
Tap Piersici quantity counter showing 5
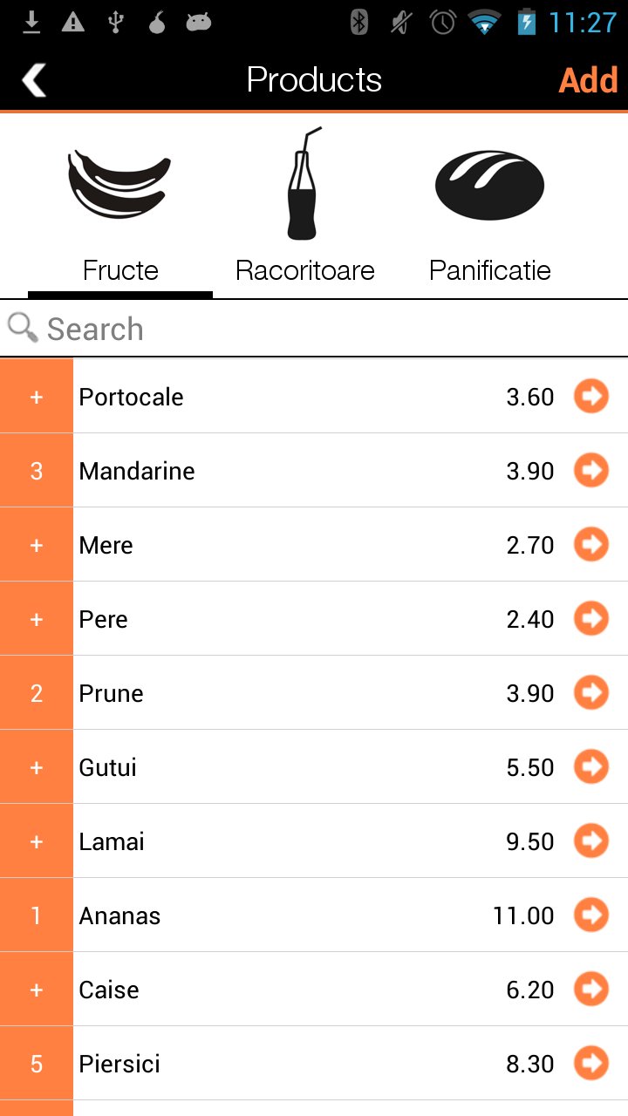pos(37,1064)
